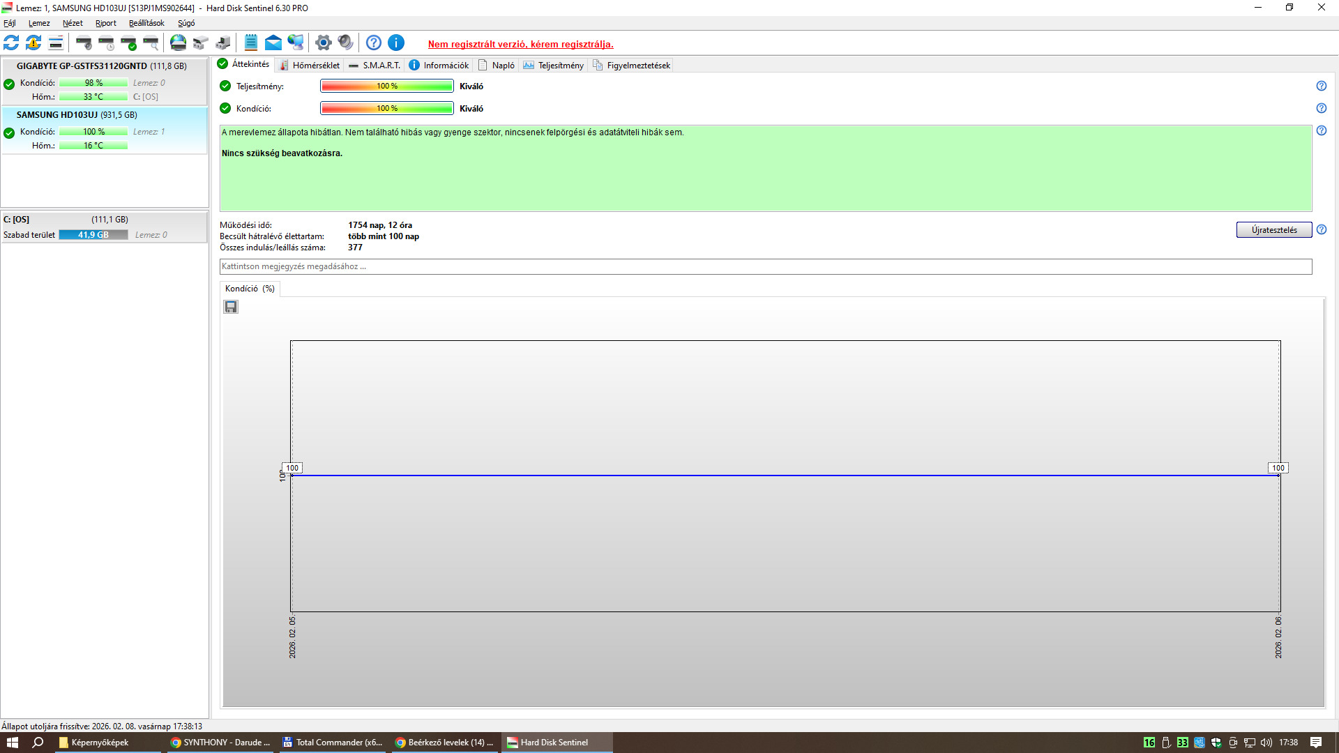
Task: Open settings via the gear toolbar icon
Action: tap(323, 43)
